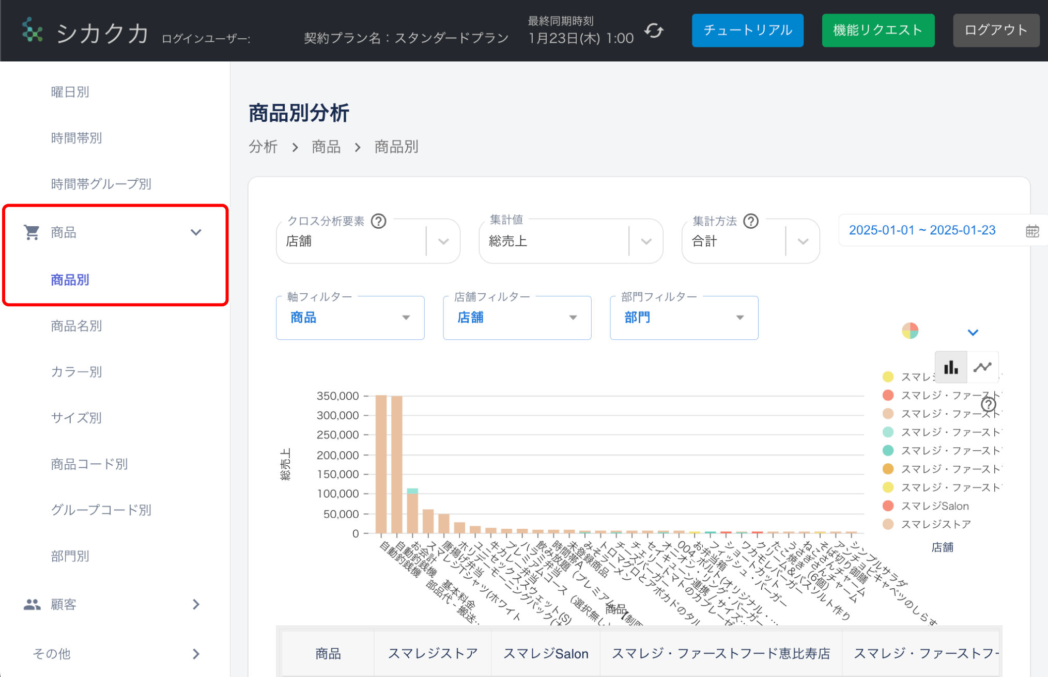Switch to bar chart view
Screen dimensions: 1048x677
[x=951, y=367]
